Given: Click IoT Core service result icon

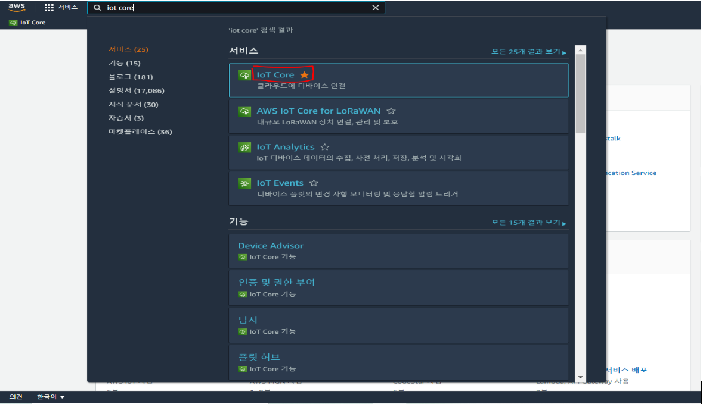Looking at the screenshot, I should [x=244, y=75].
